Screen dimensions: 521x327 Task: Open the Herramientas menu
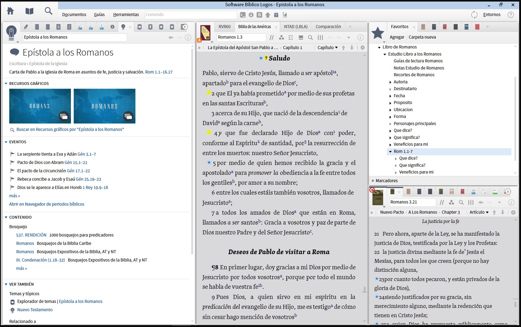click(x=126, y=15)
